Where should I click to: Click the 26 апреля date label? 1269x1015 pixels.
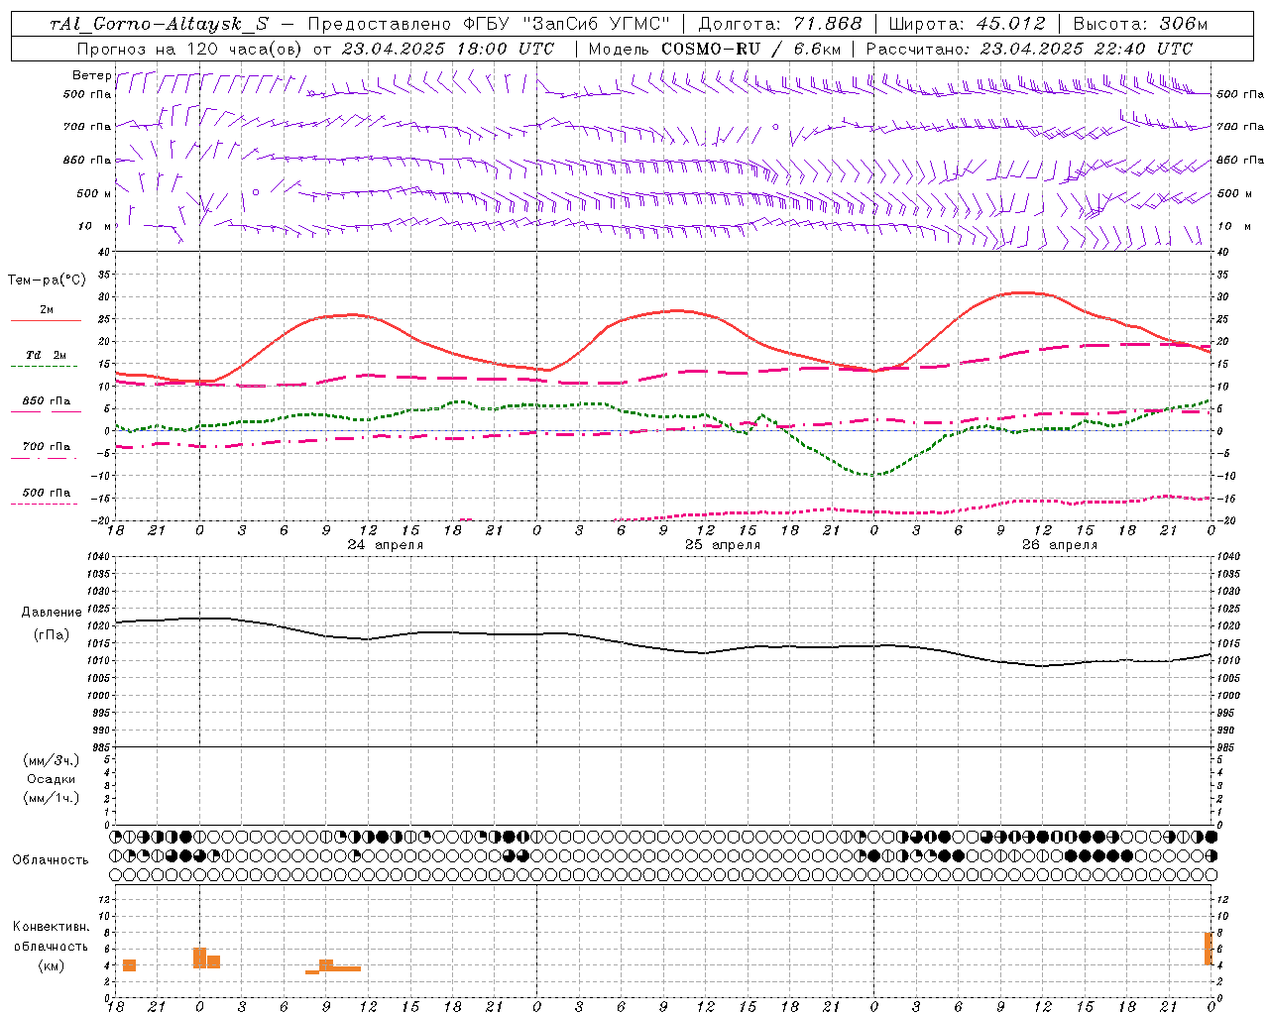click(x=1060, y=545)
